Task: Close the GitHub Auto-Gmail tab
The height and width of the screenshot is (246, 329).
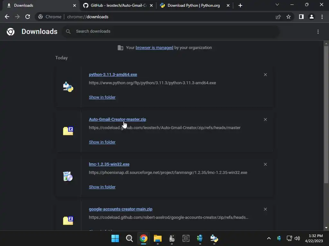Action: [151, 5]
